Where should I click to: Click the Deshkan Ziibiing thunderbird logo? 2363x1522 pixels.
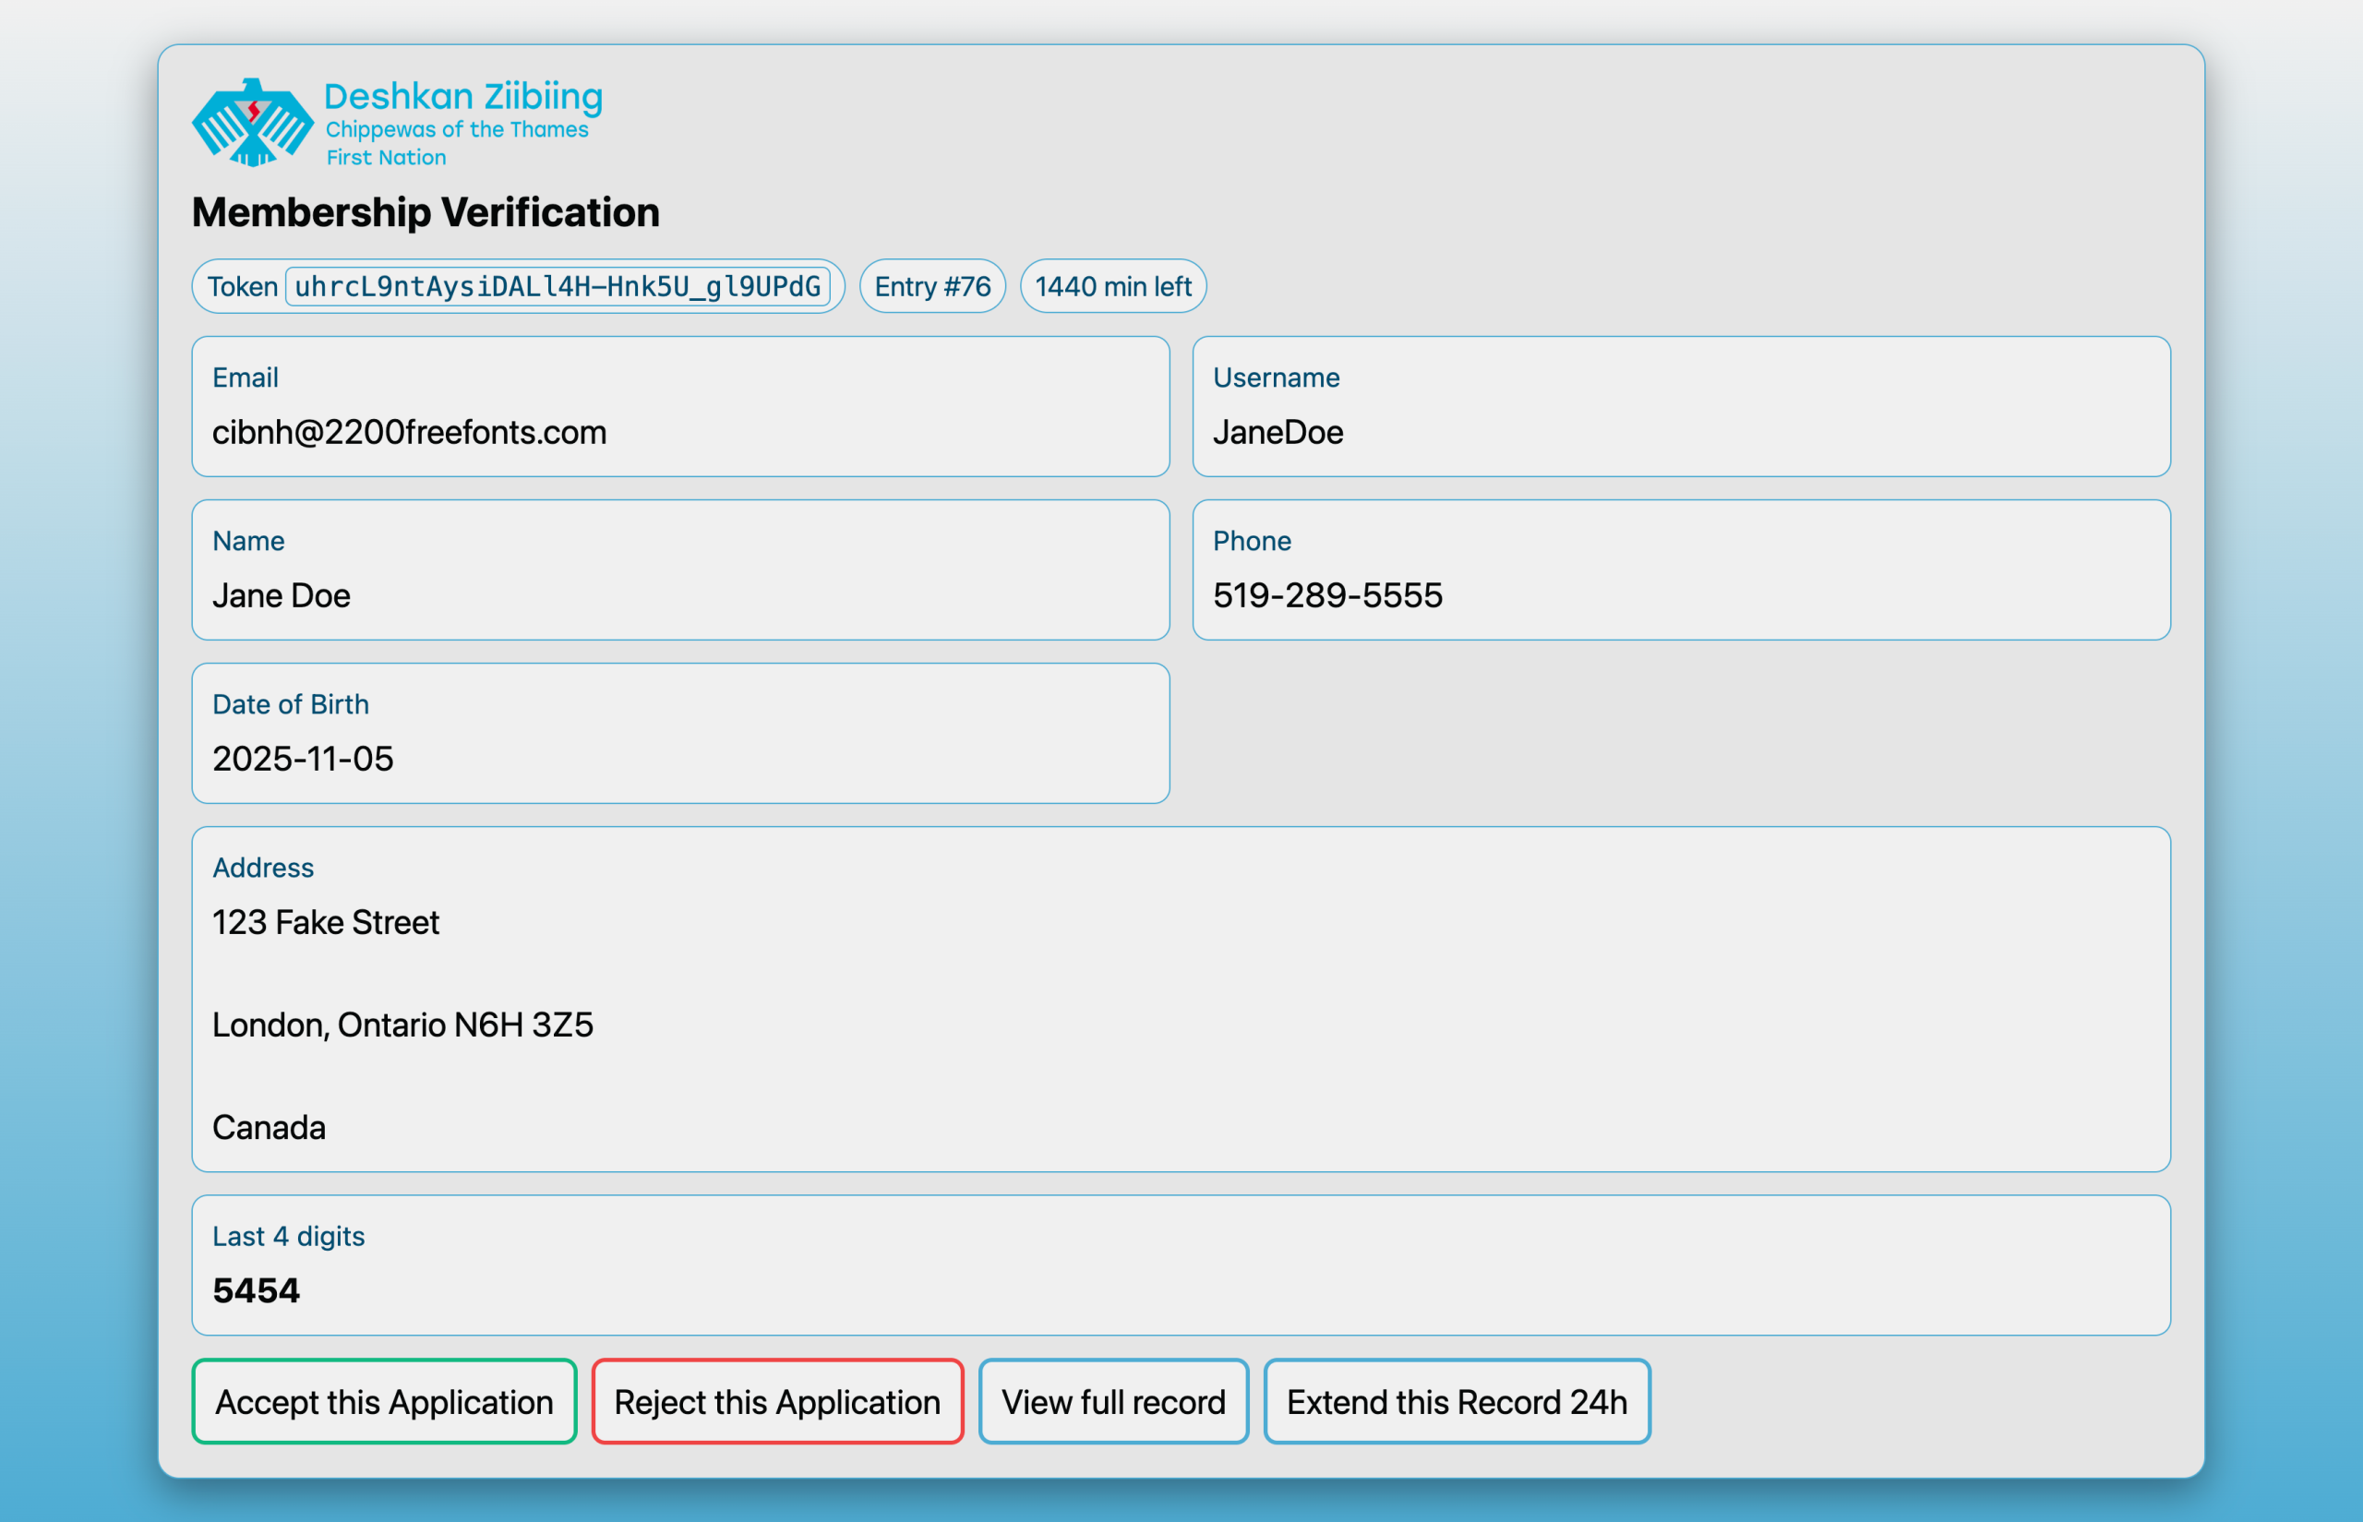coord(253,123)
